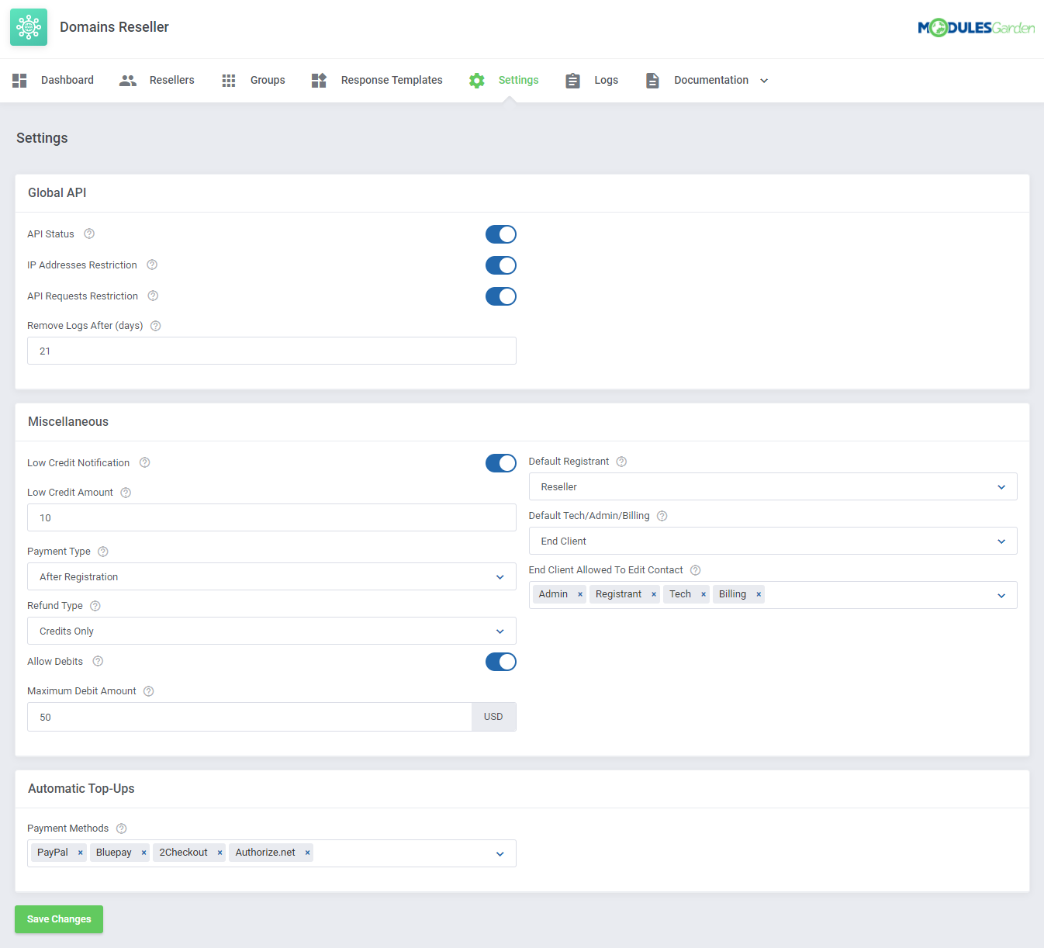Visit the ModulesGarden logo link
The image size is (1044, 948).
click(x=976, y=26)
